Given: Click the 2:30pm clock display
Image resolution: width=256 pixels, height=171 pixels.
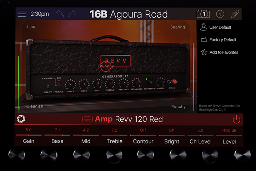Looking at the screenshot, I should point(40,14).
